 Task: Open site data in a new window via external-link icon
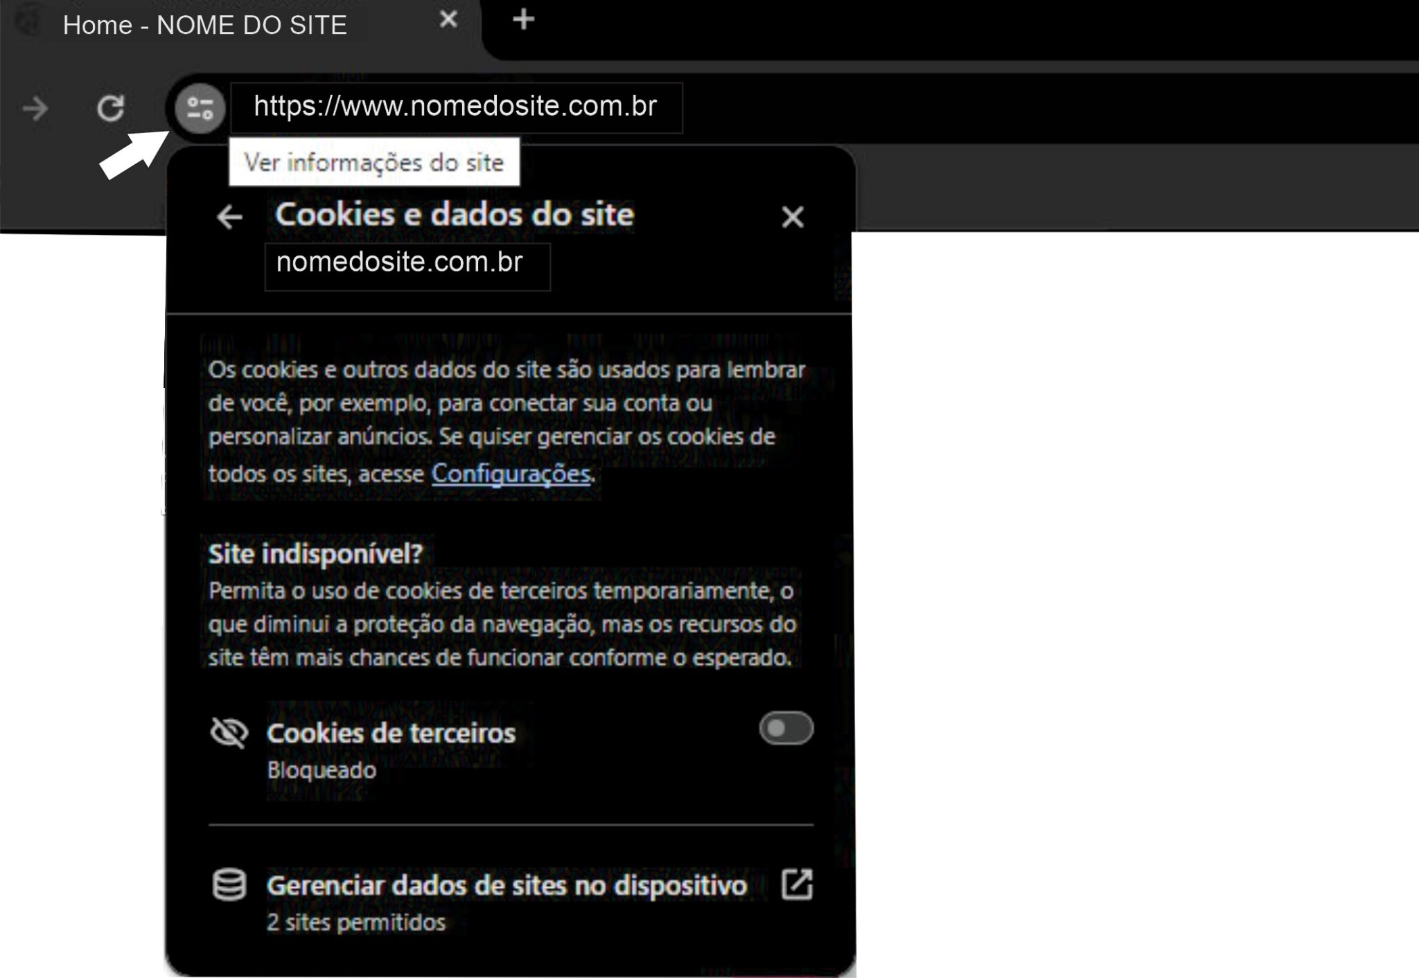pyautogui.click(x=797, y=884)
